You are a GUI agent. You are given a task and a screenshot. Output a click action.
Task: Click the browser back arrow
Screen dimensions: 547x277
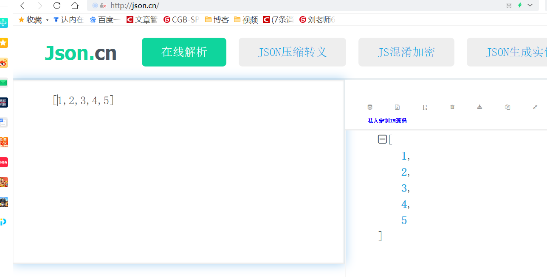pyautogui.click(x=23, y=6)
